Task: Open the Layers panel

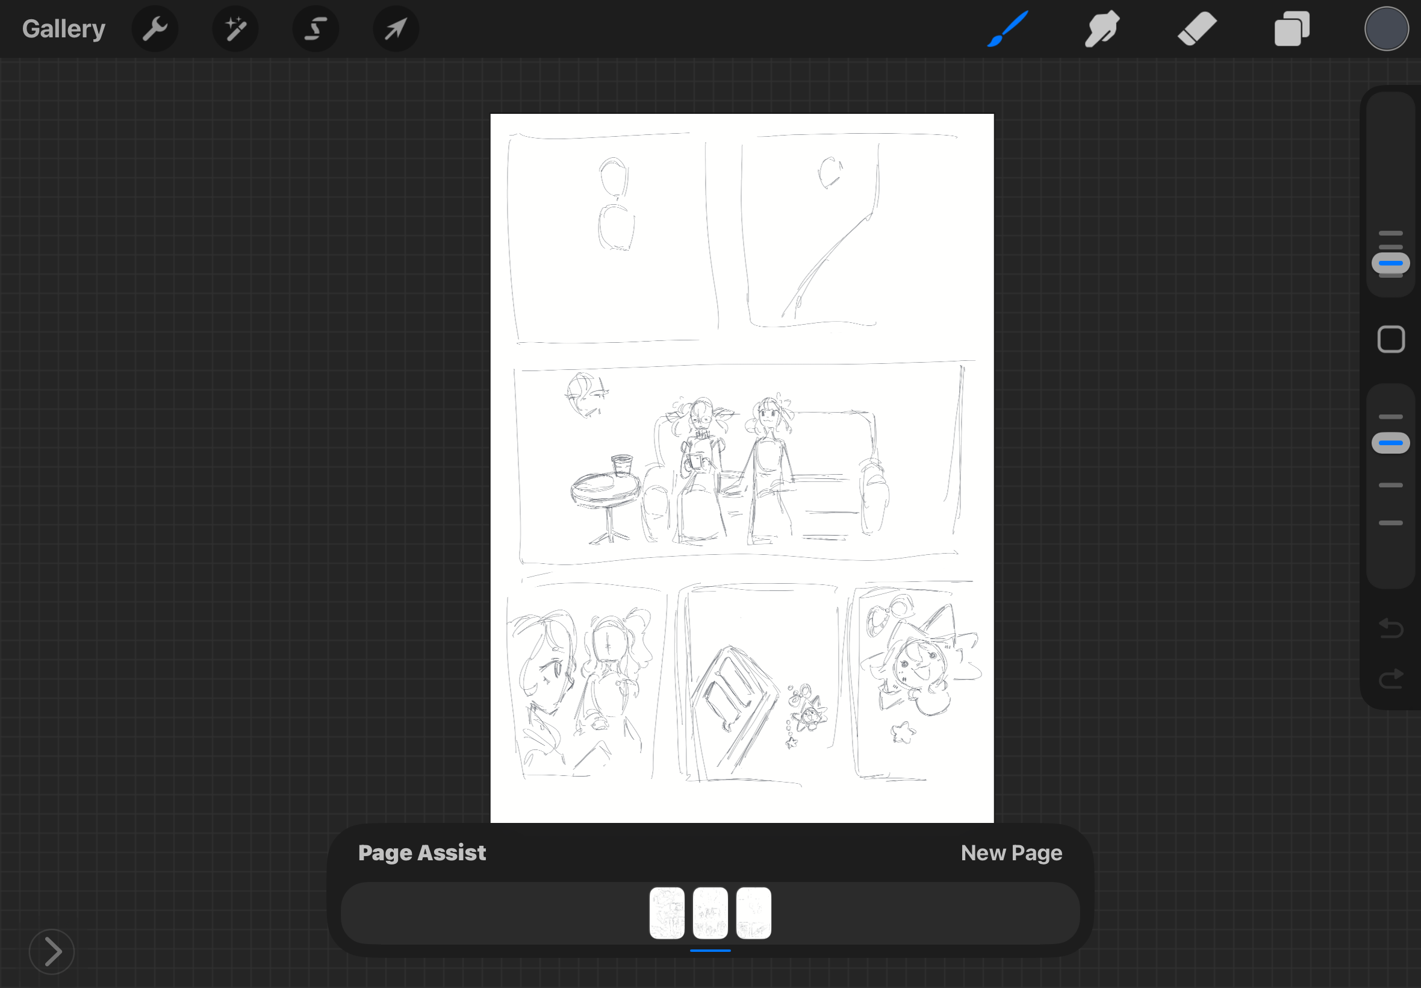Action: pyautogui.click(x=1292, y=29)
